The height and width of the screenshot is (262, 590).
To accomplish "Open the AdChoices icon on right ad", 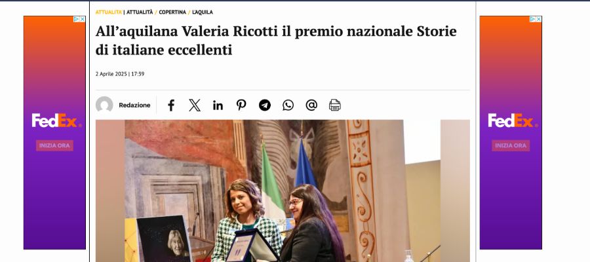I will 532,19.
